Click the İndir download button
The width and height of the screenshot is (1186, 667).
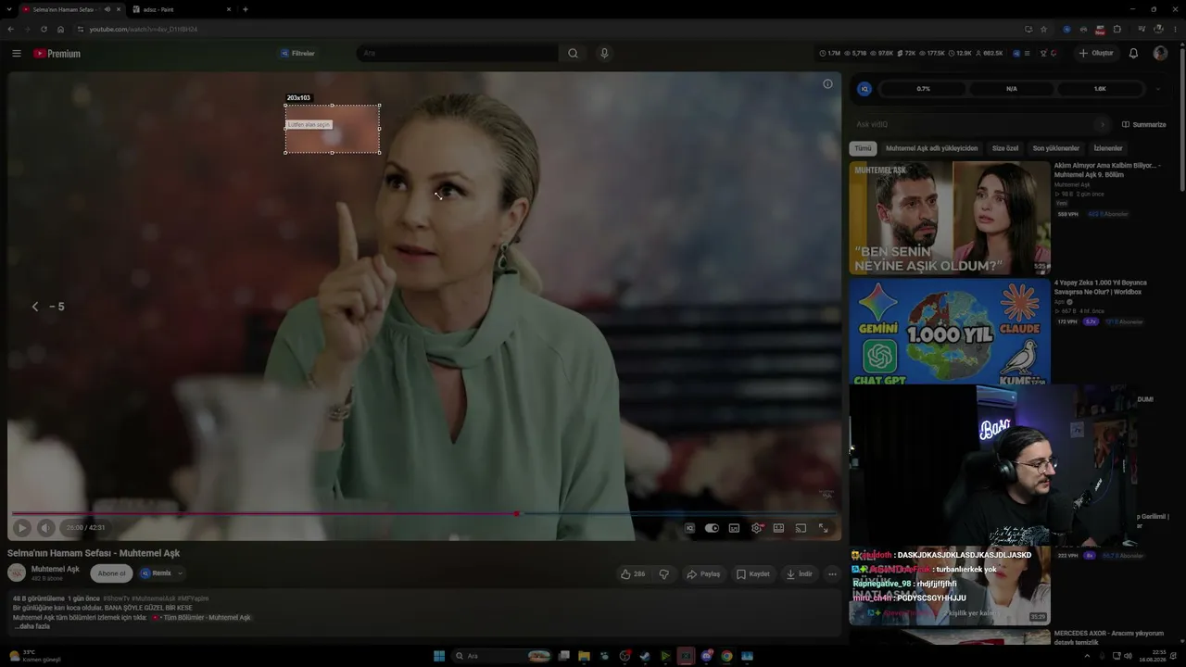coord(800,574)
